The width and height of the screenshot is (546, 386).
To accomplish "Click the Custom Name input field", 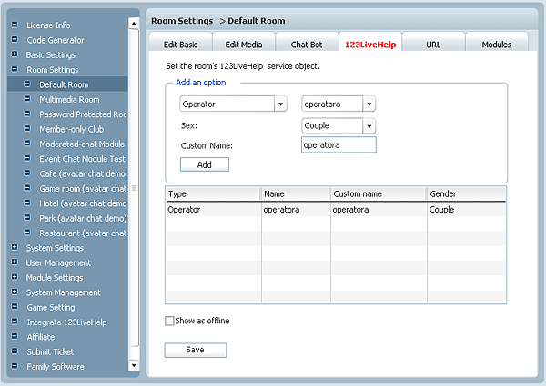I will (x=338, y=145).
